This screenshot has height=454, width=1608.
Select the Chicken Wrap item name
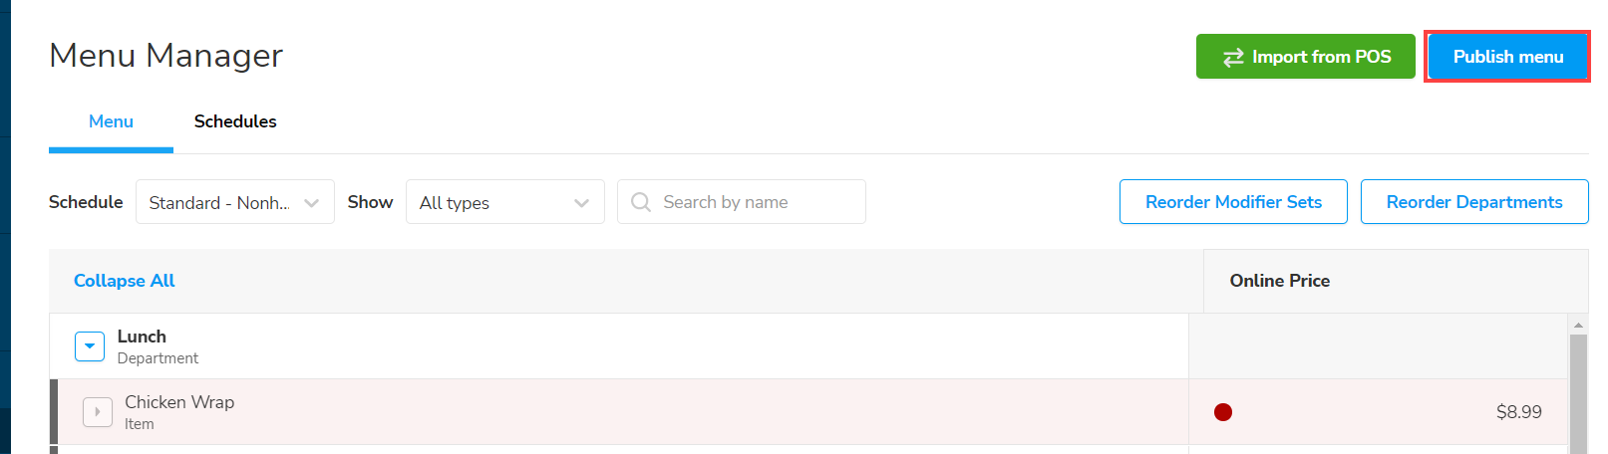pos(179,402)
